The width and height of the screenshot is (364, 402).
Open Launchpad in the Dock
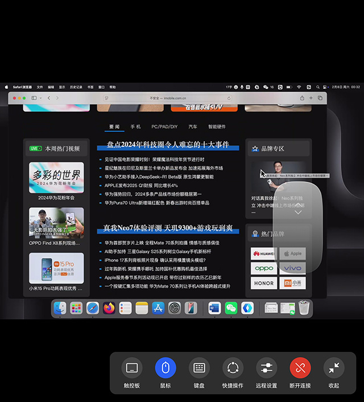click(76, 308)
